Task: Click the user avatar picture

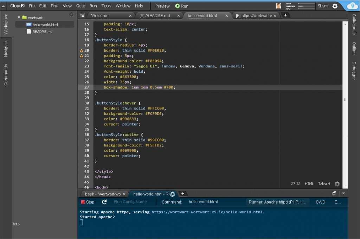Action: click(278, 6)
